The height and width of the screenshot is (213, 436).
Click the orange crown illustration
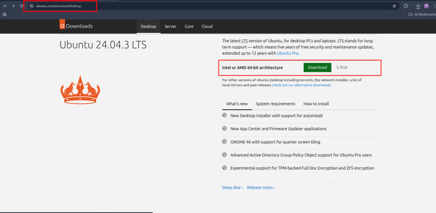[x=80, y=89]
